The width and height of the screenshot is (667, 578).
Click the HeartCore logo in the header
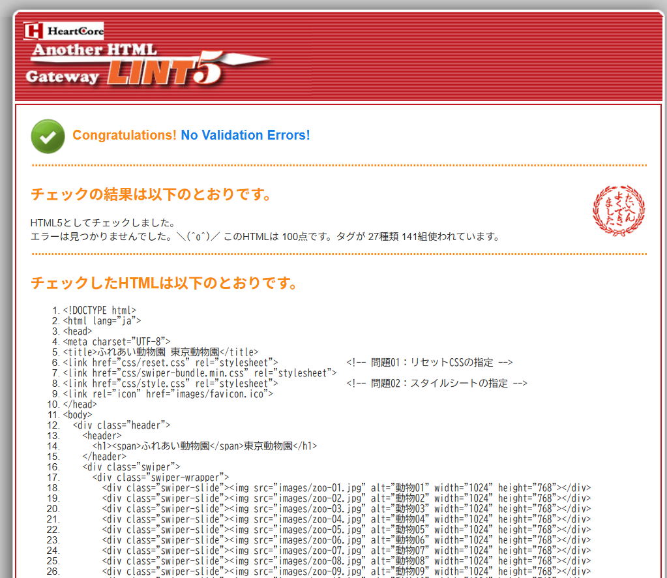coord(64,31)
